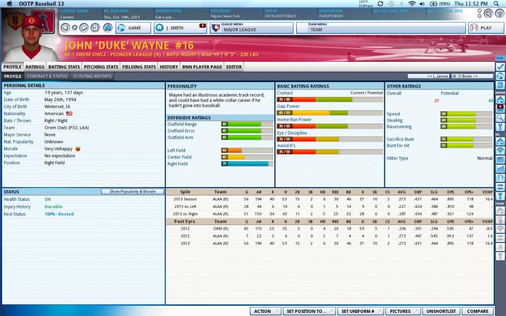Click the checkmark icon in right sidebar
This screenshot has width=506, height=316.
[x=500, y=67]
